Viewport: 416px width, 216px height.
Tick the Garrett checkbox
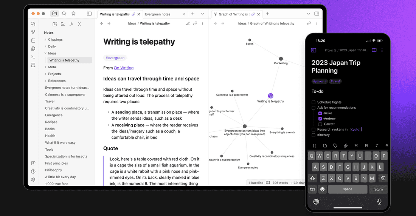(320, 124)
